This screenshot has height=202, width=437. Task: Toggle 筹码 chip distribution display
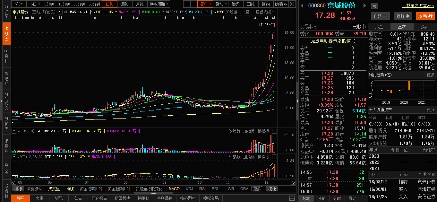[236, 4]
